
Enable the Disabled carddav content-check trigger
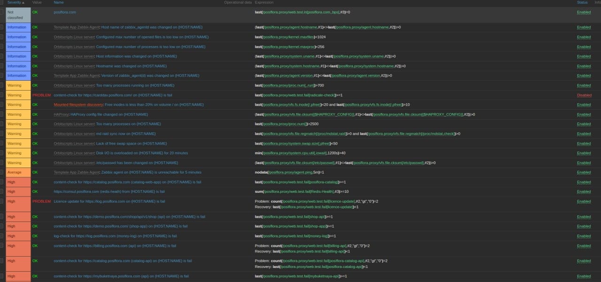click(x=584, y=95)
